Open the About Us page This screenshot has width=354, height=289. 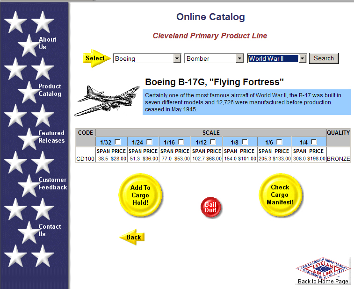point(47,43)
